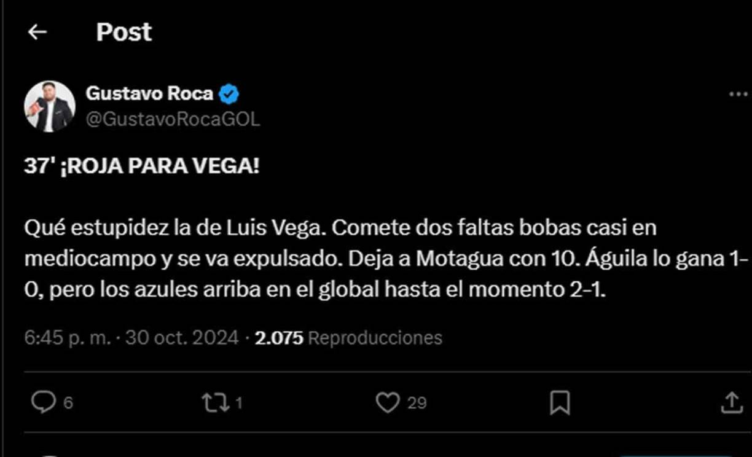This screenshot has width=752, height=457.
Task: Click the 2.075 Reproducciones views count
Action: tap(350, 337)
